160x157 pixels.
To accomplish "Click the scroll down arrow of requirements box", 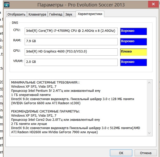I will [x=149, y=133].
